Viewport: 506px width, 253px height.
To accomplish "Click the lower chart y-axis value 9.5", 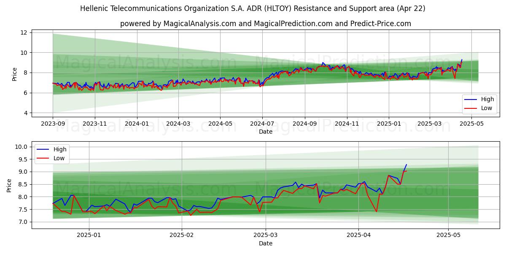I will (23, 159).
